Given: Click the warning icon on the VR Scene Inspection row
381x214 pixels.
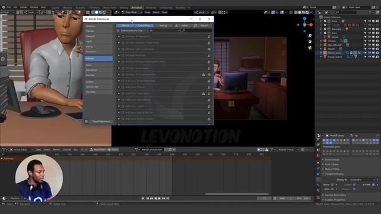Looking at the screenshot, I should point(204,74).
